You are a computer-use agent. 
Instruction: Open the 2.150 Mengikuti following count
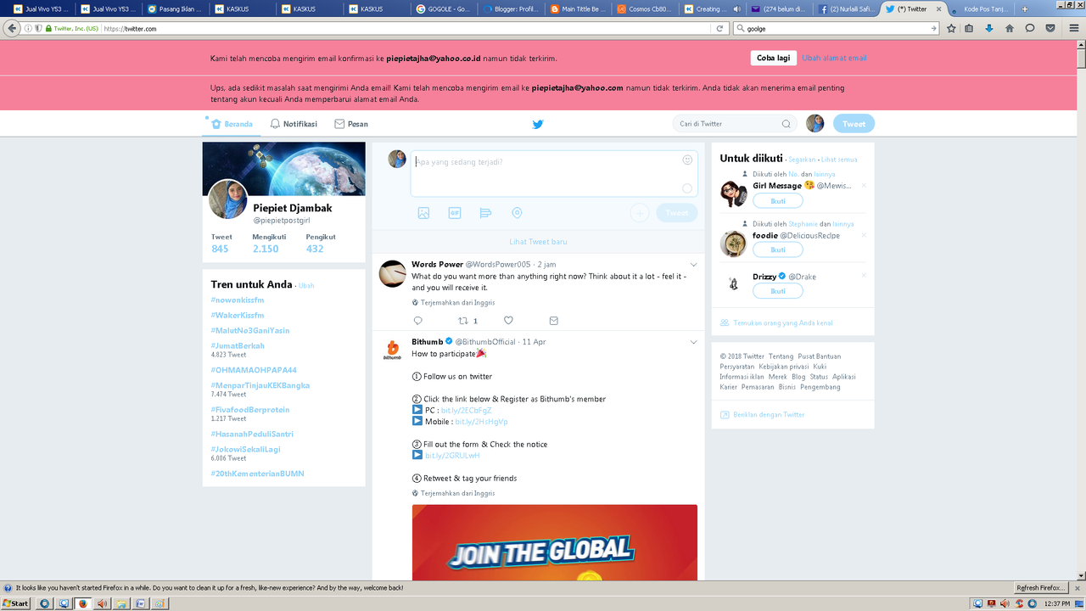(x=266, y=249)
